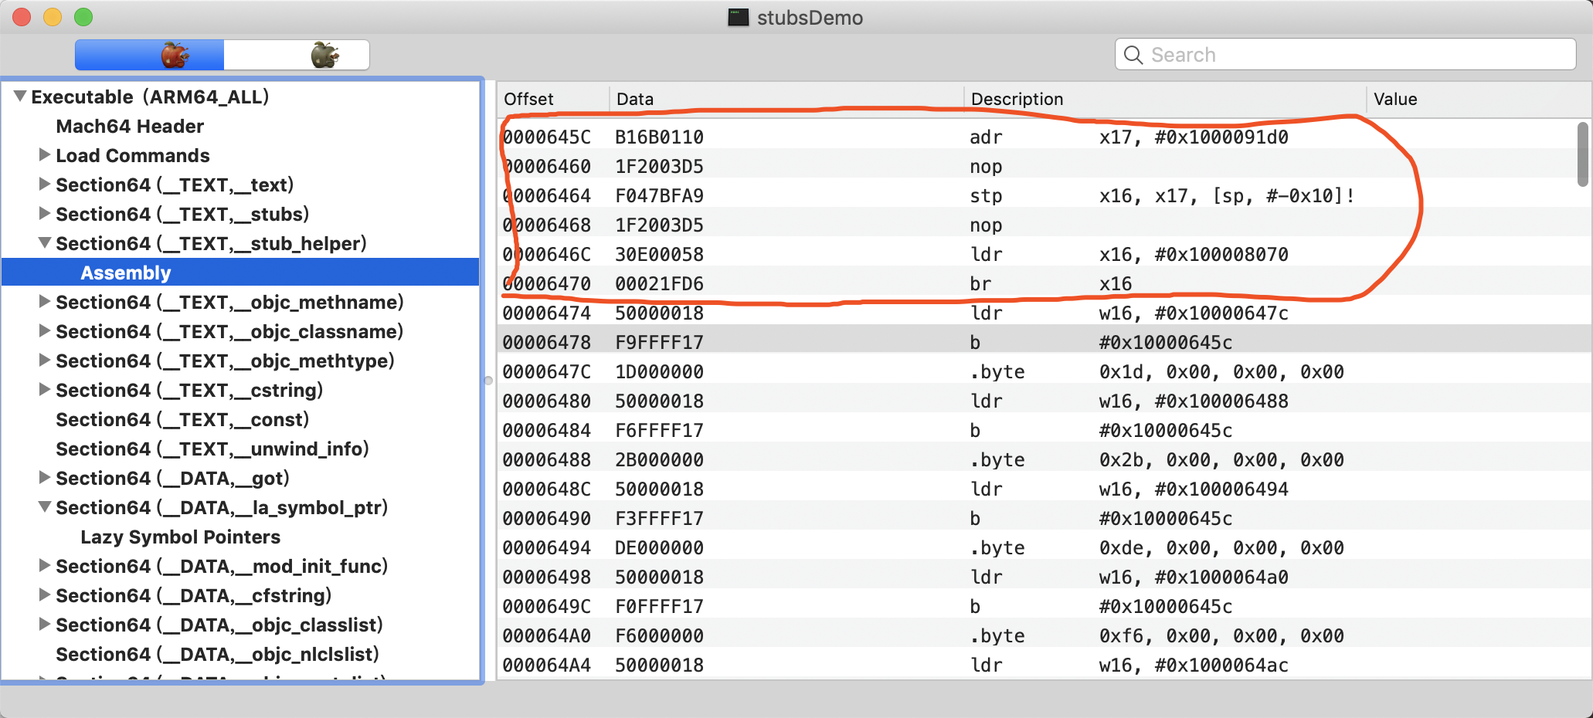This screenshot has height=718, width=1593.
Task: Click the stubsDemo title bar file icon
Action: (738, 17)
